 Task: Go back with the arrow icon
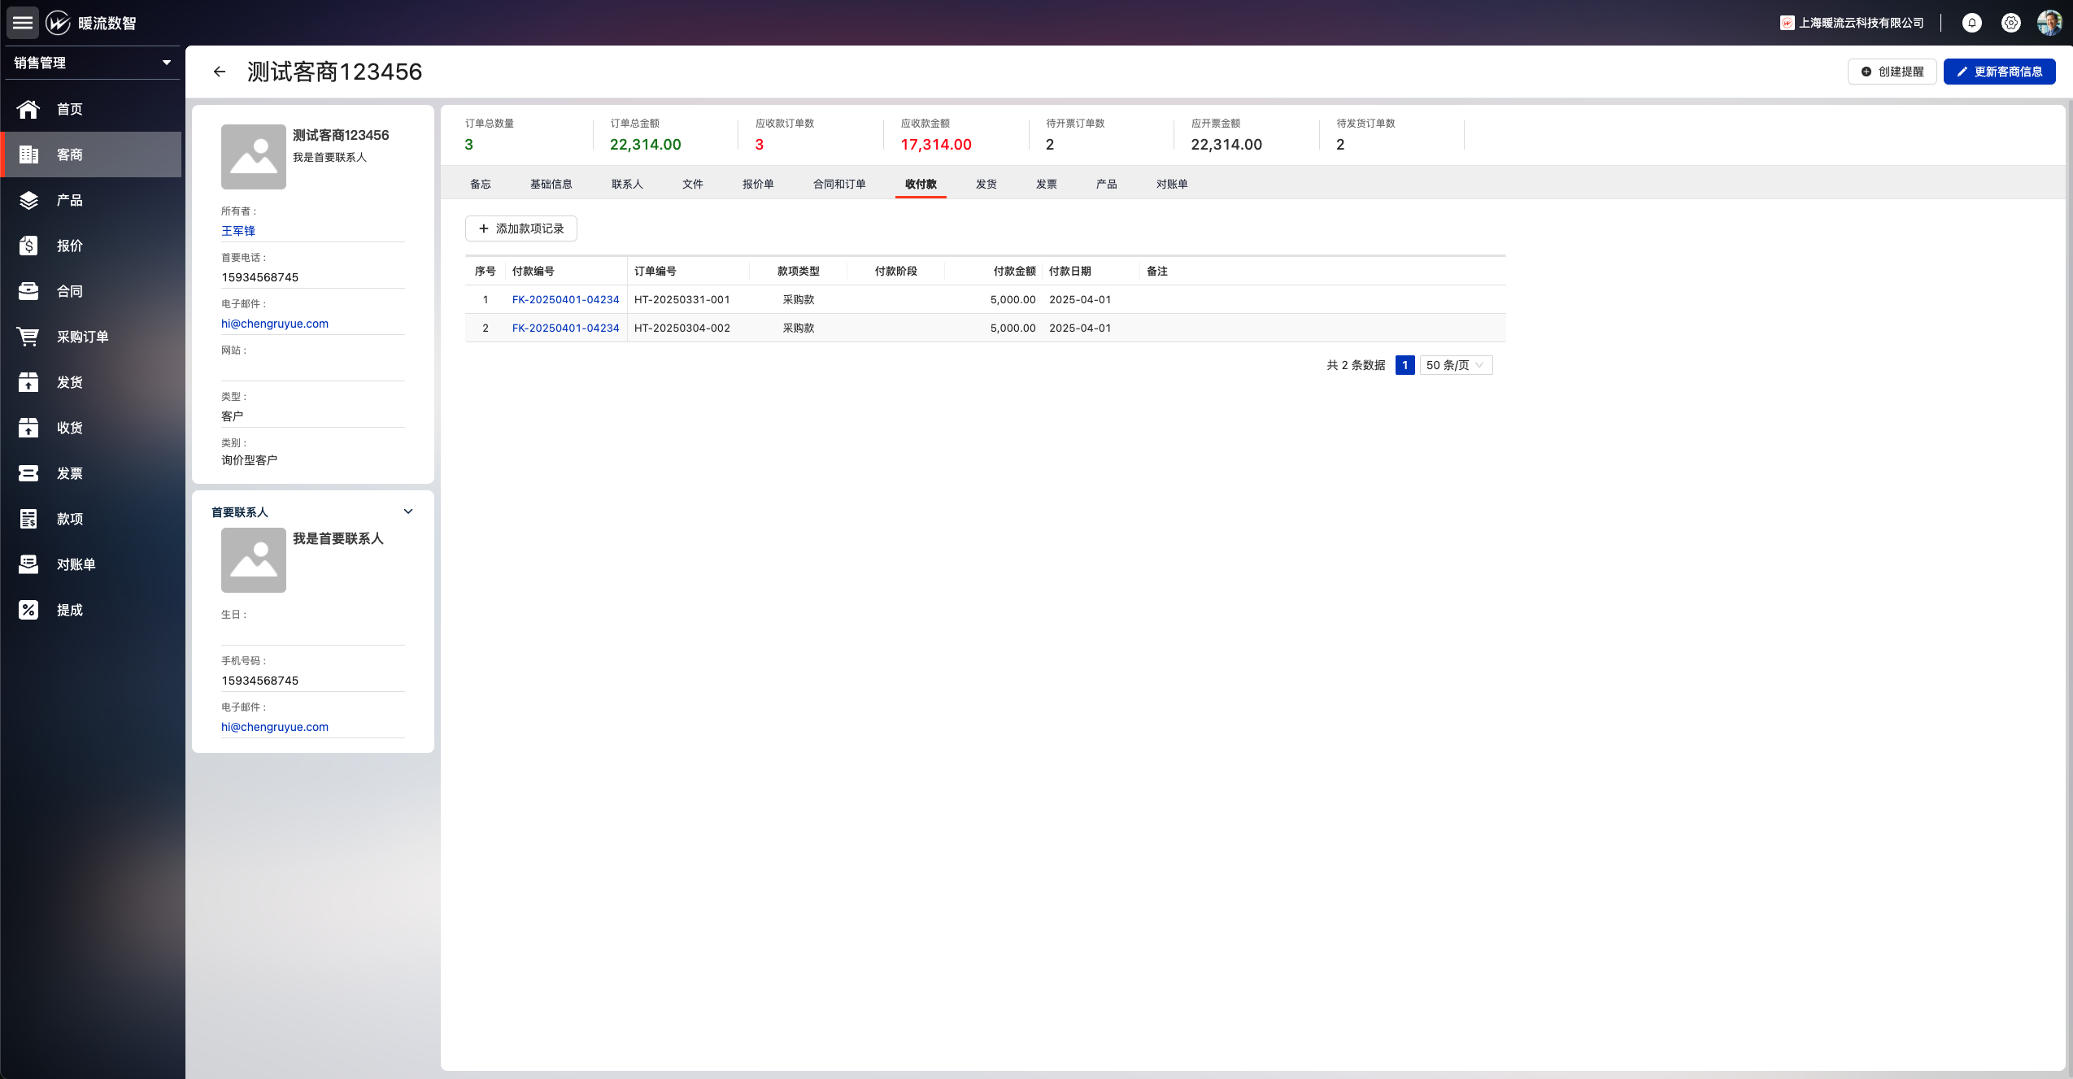click(x=220, y=72)
